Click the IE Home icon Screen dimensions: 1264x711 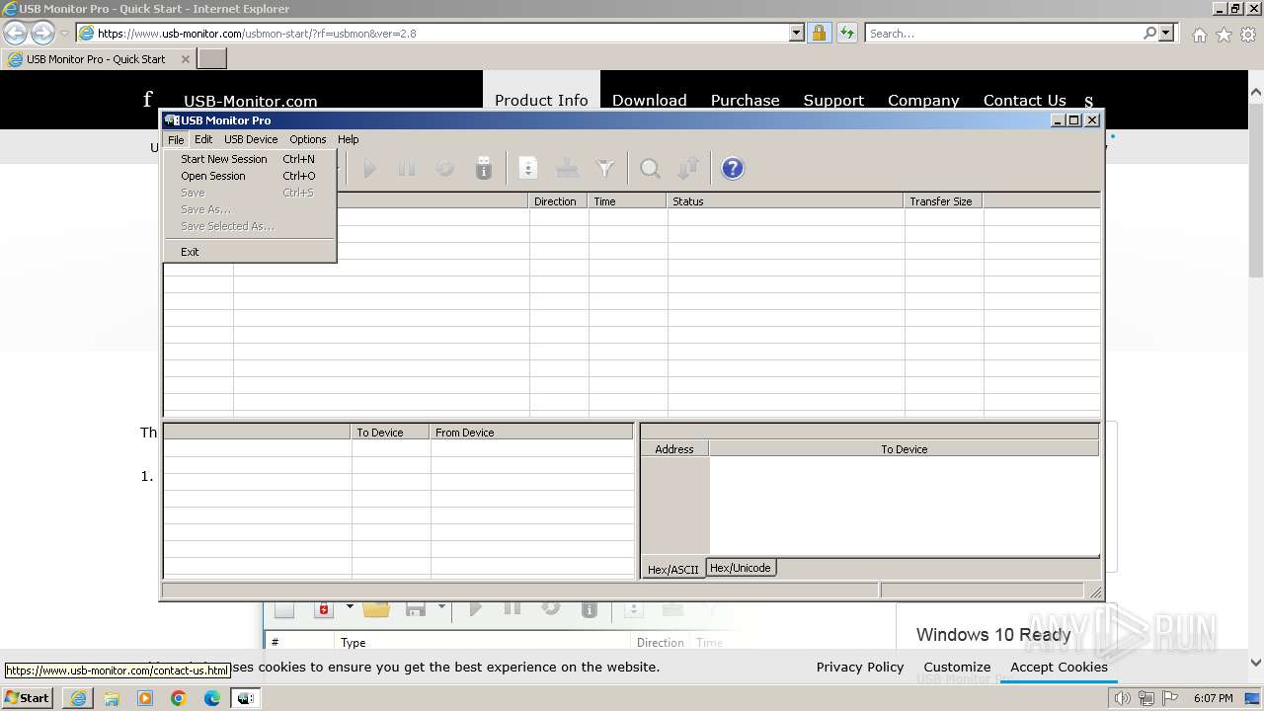pyautogui.click(x=1199, y=35)
